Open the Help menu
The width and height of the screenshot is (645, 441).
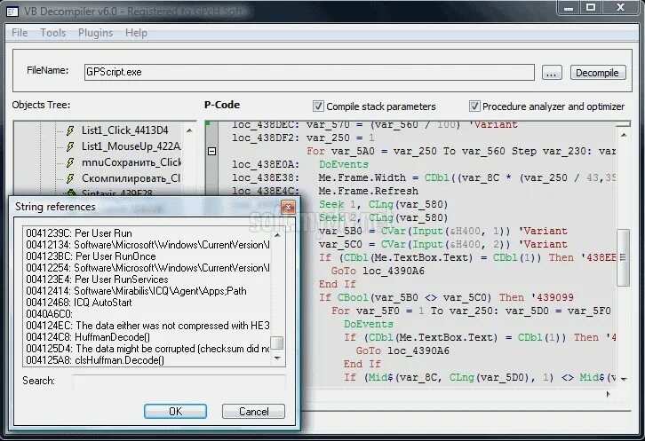136,33
